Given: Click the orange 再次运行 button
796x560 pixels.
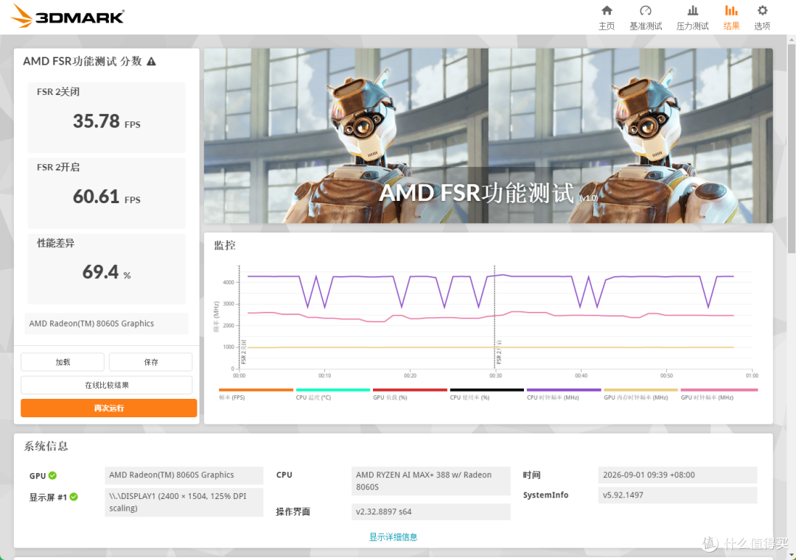Looking at the screenshot, I should pyautogui.click(x=108, y=408).
